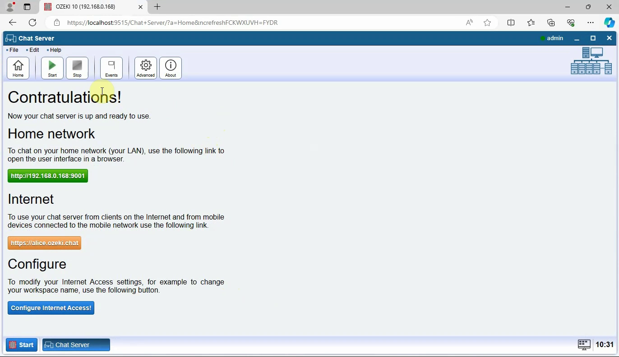This screenshot has width=619, height=357.
Task: View site information lock icon
Action: 57,23
